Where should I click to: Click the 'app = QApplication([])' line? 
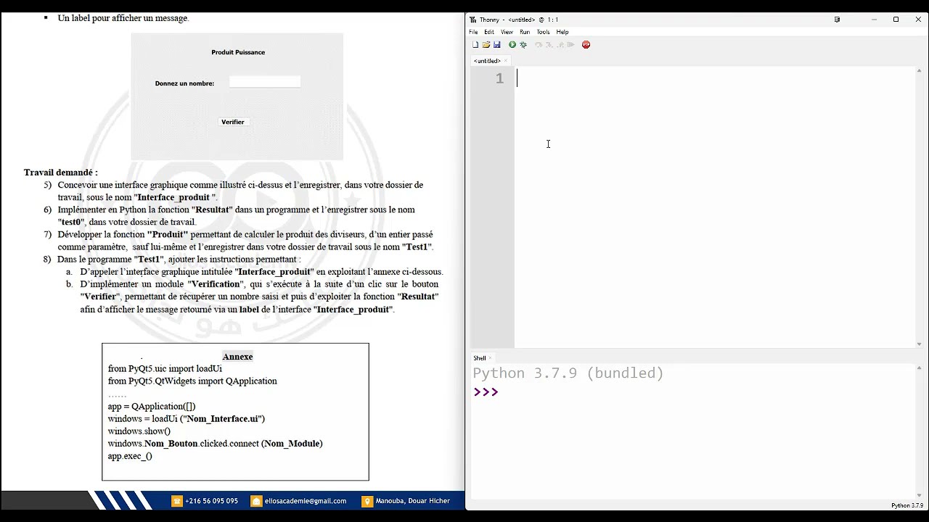point(152,407)
